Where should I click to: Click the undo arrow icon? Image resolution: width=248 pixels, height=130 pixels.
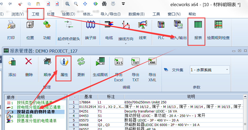(1, 4)
